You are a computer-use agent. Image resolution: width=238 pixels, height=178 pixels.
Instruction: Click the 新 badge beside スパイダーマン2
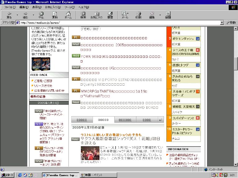[x=198, y=118]
